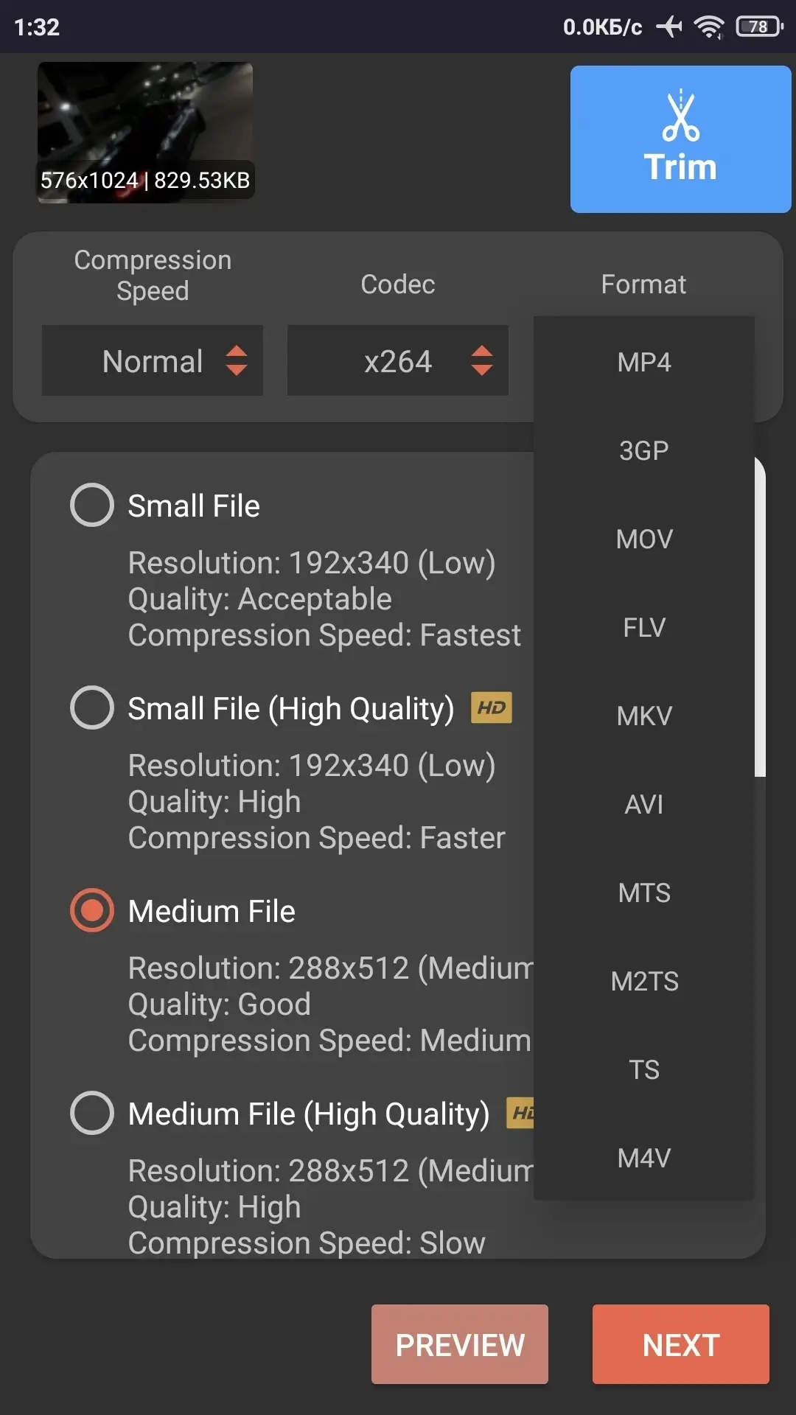Select the Medium File radio button
Viewport: 796px width, 1415px height.
(92, 910)
